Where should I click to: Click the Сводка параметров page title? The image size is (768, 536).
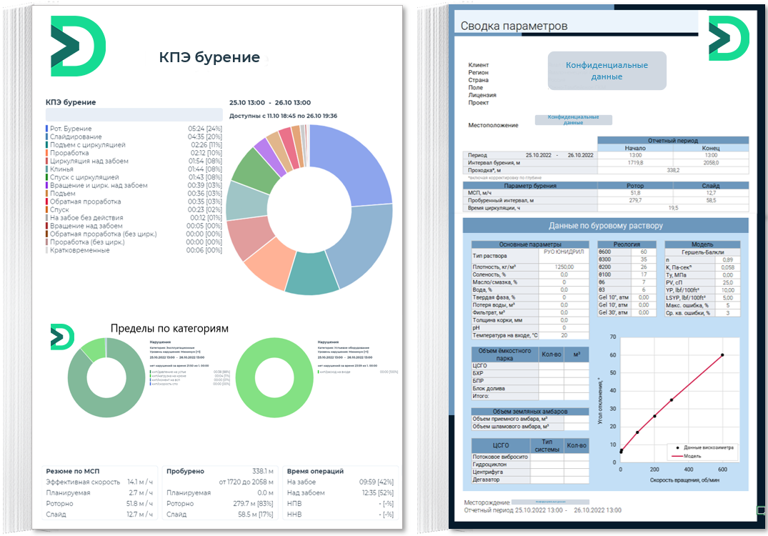pos(514,26)
